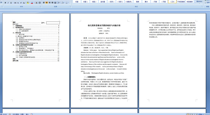Toggle bold formatting

pyautogui.click(x=5, y=3)
